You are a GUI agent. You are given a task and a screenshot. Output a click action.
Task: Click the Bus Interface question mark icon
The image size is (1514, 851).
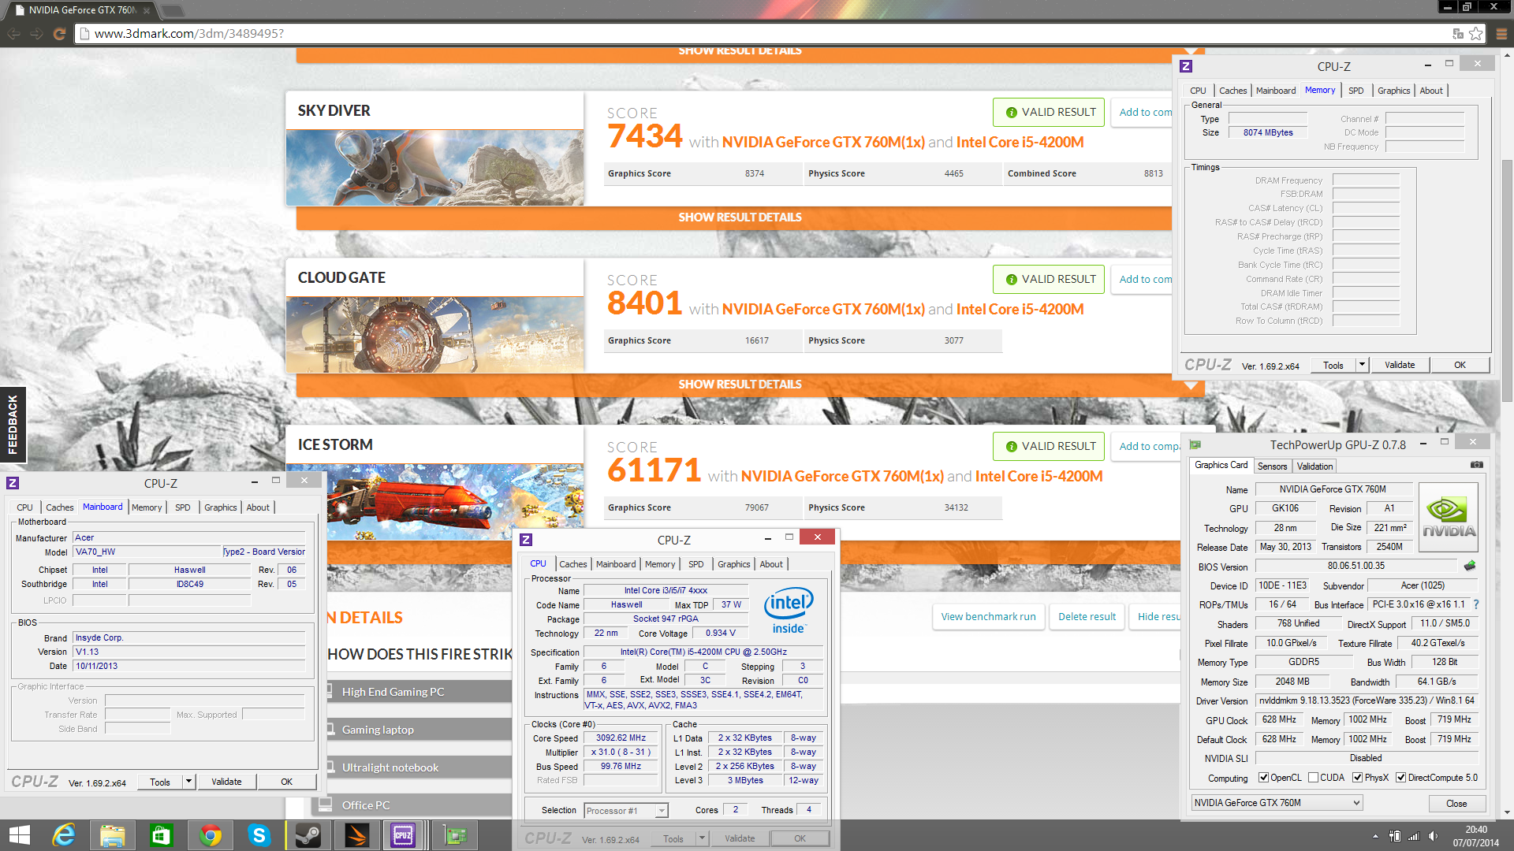(x=1476, y=604)
